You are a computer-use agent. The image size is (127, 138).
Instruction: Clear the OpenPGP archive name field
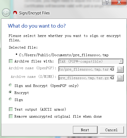pos(112,69)
